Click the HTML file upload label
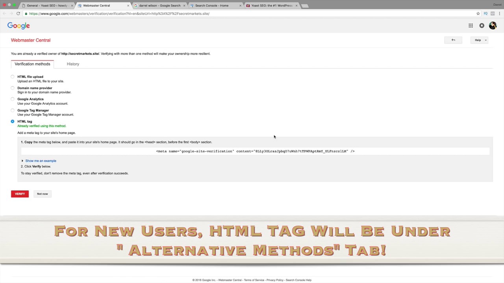Screen dimensions: 504x283 point(30,77)
